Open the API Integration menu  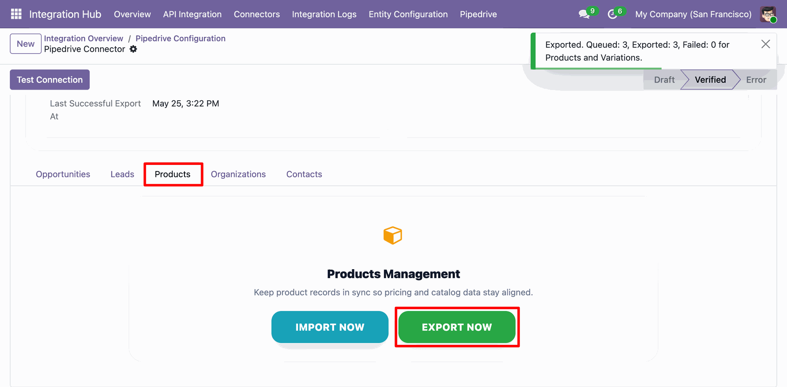tap(192, 14)
